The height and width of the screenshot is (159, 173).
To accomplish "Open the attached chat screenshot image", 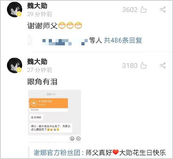I will click(55, 116).
